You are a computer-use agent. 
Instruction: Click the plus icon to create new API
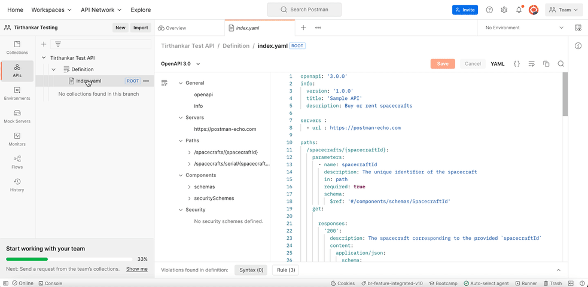44,44
